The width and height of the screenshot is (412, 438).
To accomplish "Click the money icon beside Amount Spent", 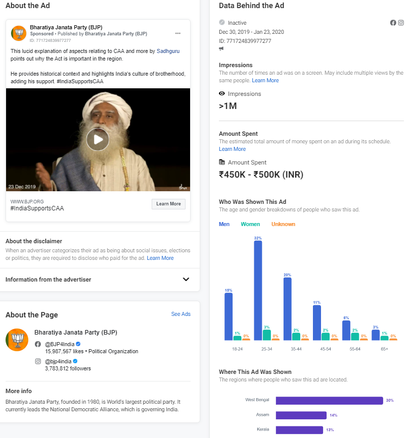I will (x=222, y=162).
